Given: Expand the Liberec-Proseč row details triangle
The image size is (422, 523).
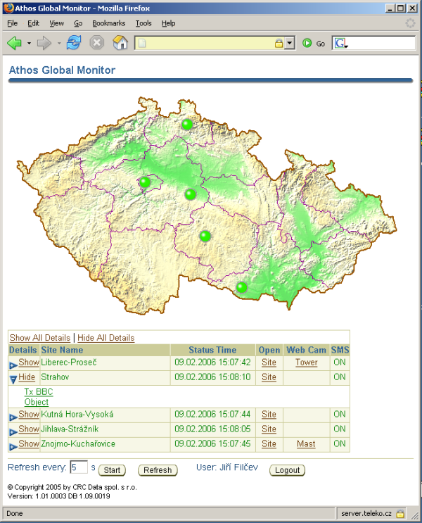Looking at the screenshot, I should (x=13, y=365).
